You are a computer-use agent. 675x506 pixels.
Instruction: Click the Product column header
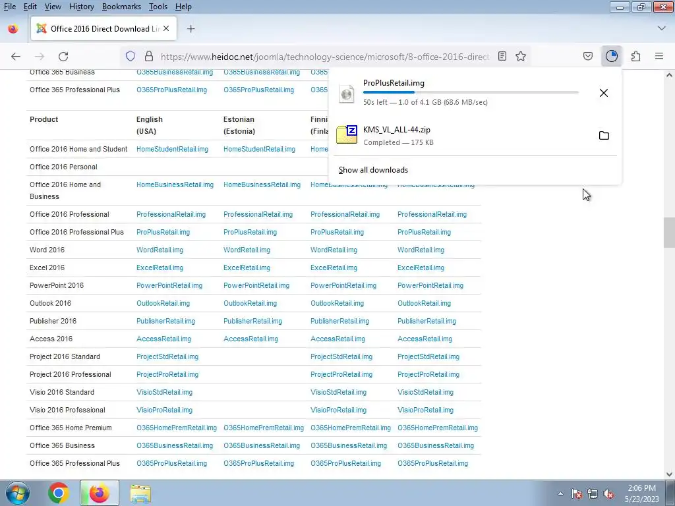44,119
